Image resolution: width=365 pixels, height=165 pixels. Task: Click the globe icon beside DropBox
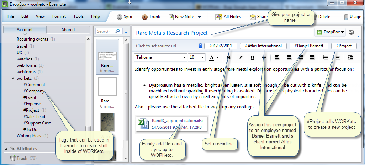(351, 32)
